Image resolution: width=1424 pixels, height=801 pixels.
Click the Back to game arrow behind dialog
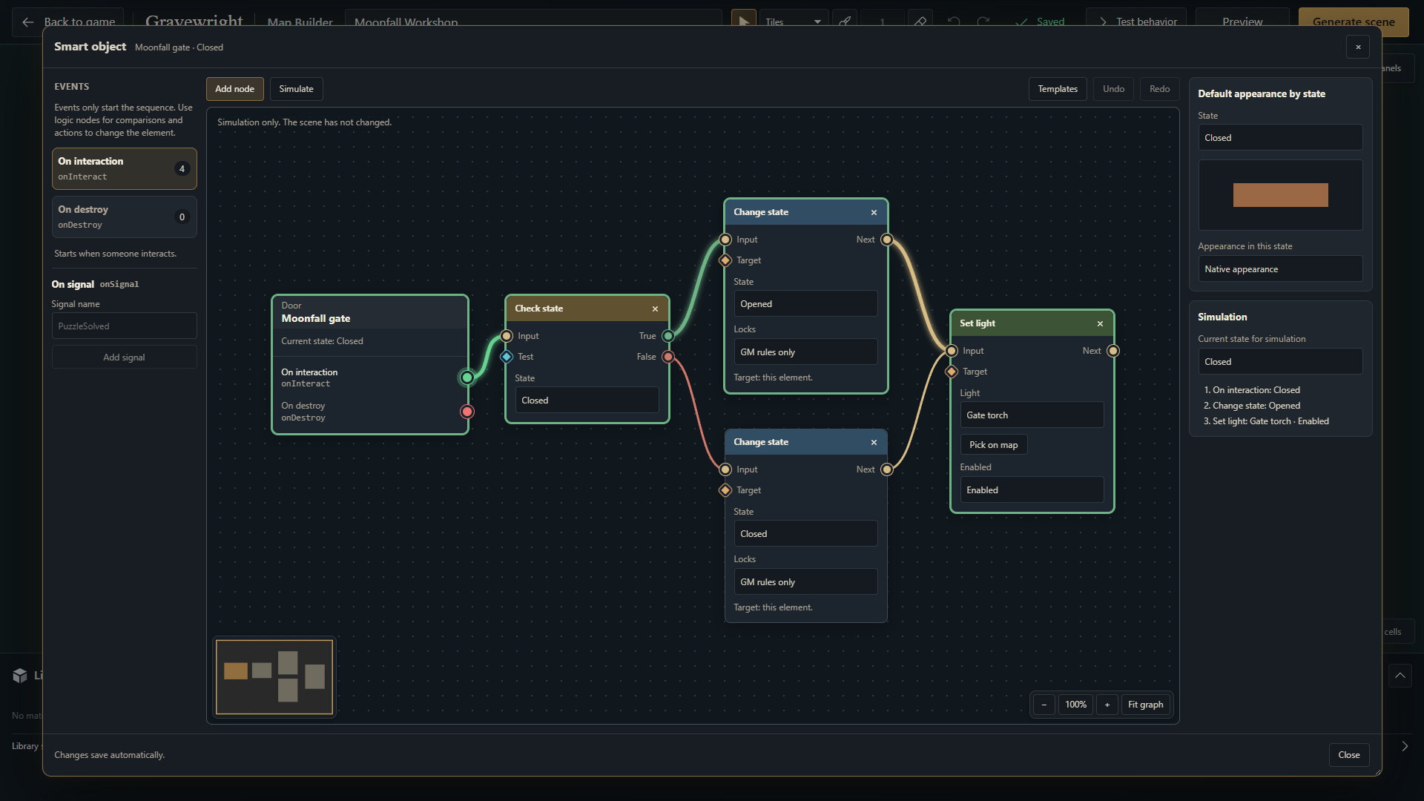[x=28, y=22]
